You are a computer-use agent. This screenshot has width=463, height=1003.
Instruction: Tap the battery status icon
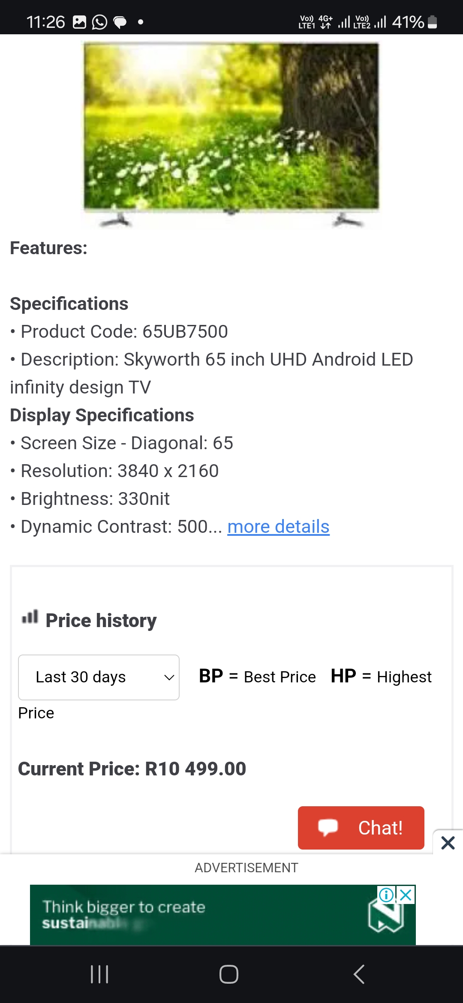(433, 22)
